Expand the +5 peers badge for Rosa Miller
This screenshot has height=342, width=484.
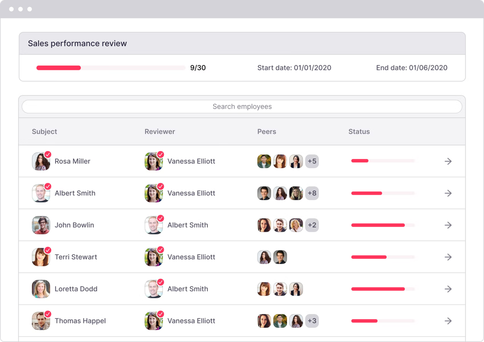(x=312, y=161)
